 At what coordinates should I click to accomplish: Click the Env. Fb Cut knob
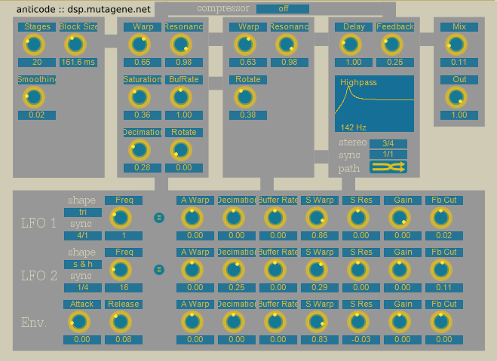click(441, 322)
